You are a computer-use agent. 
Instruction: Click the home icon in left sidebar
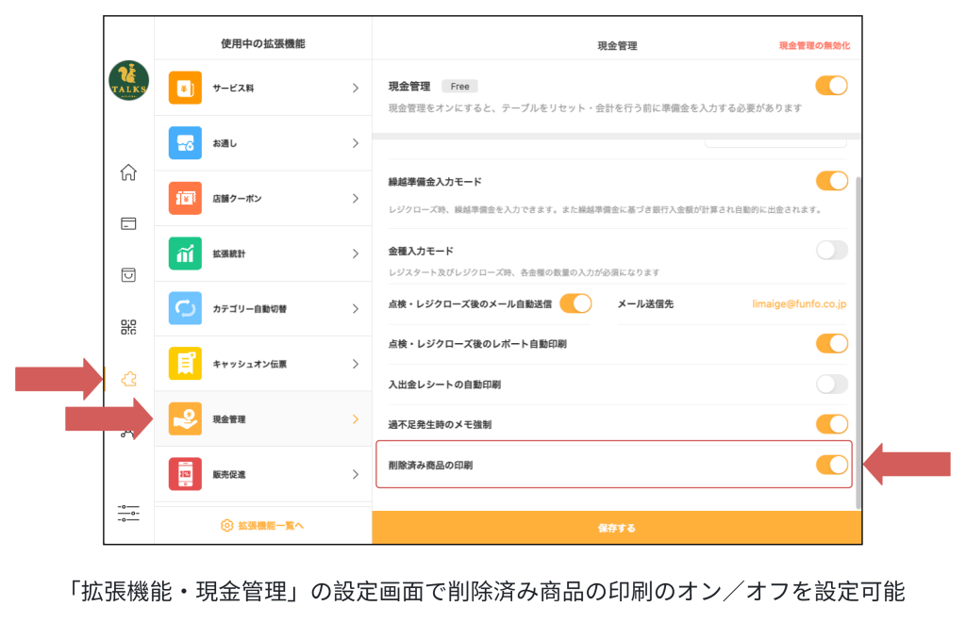128,172
